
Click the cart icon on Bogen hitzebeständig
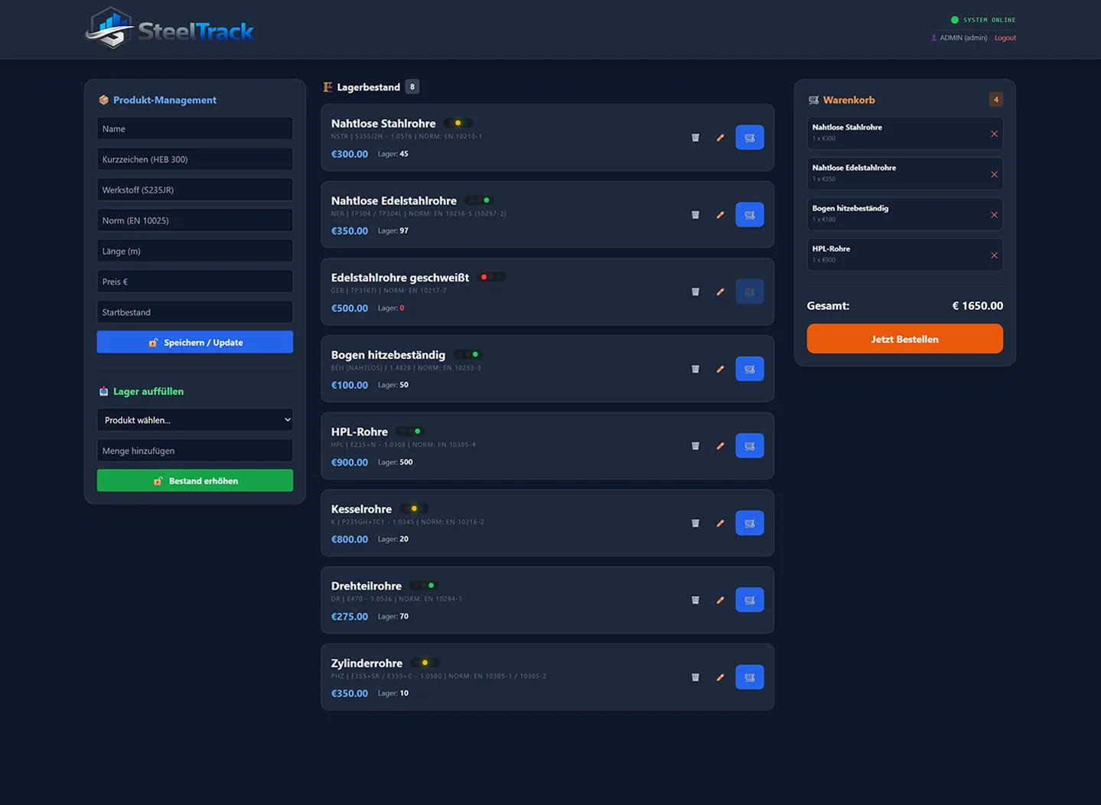[749, 368]
